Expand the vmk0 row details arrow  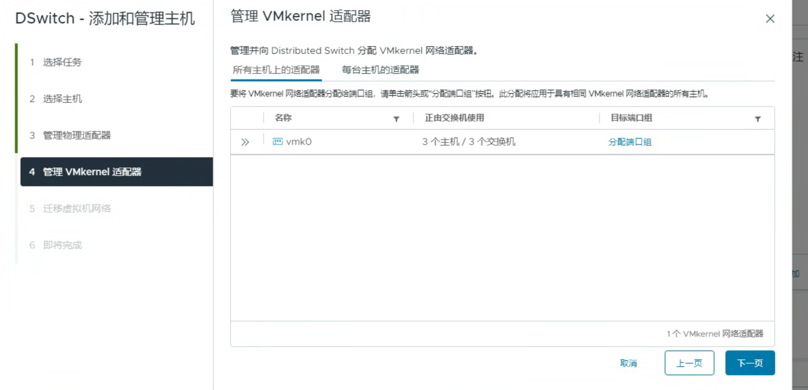(245, 142)
